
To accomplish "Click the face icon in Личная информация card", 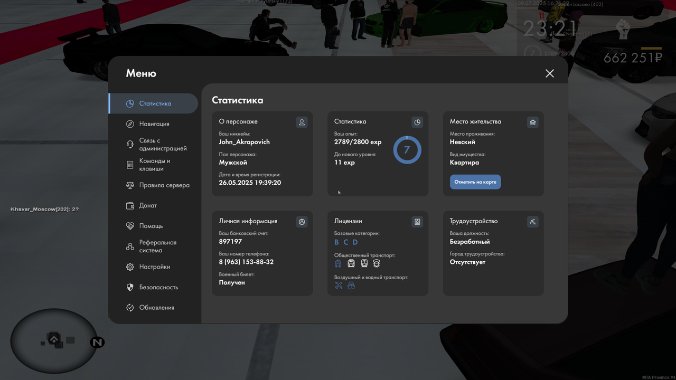I will [x=302, y=222].
